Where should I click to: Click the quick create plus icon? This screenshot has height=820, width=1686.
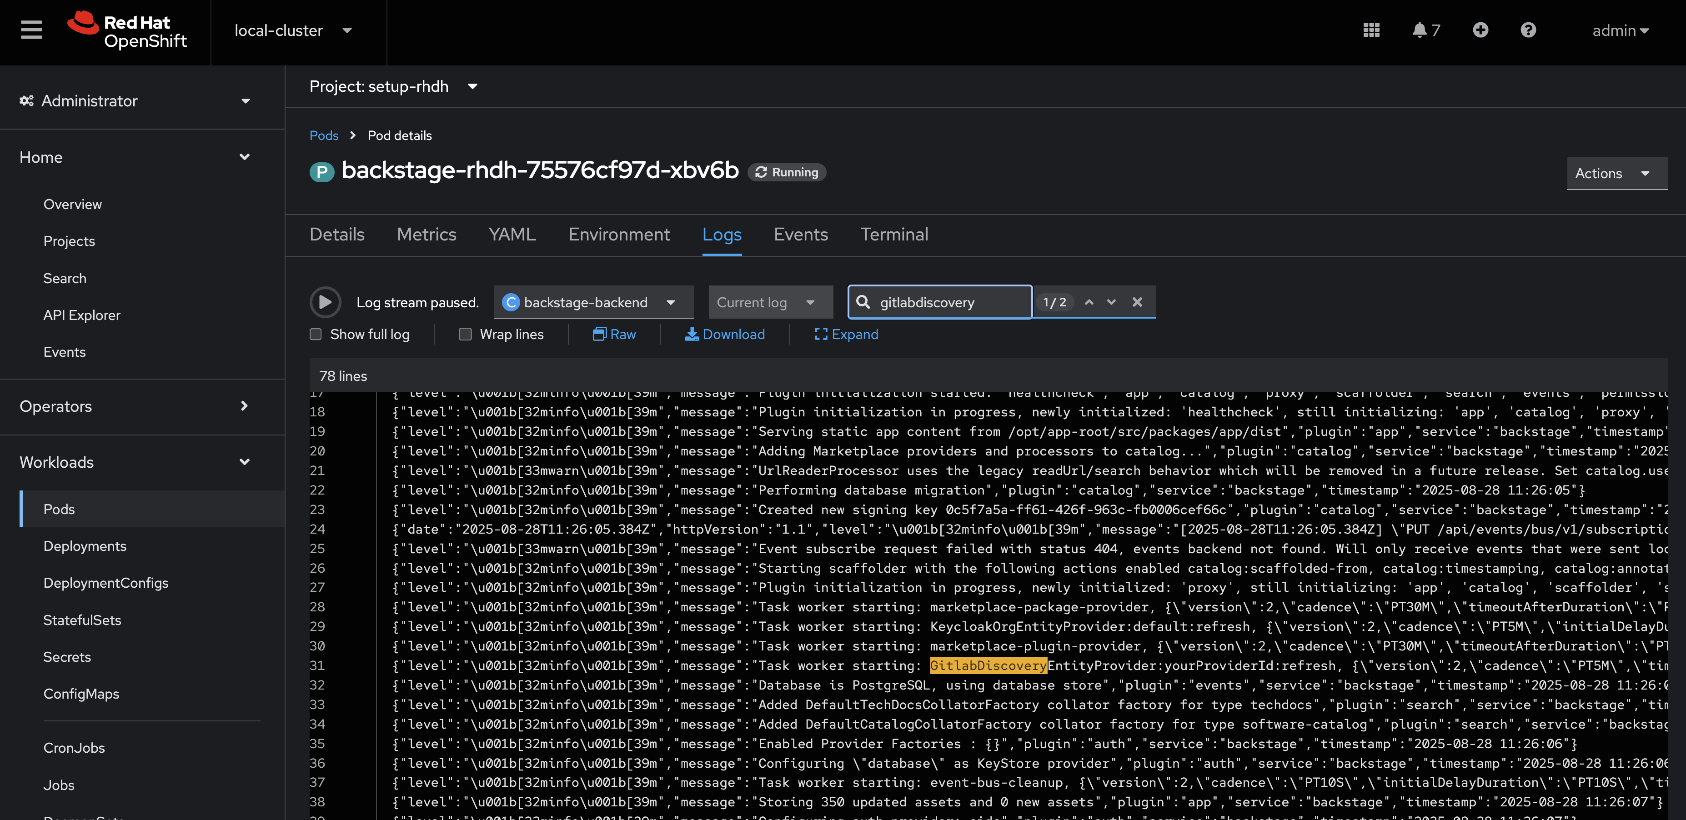(x=1480, y=30)
